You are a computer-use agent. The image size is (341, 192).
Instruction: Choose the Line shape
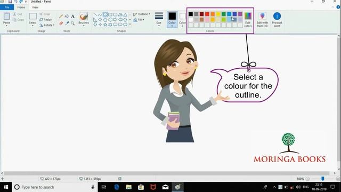click(95, 15)
